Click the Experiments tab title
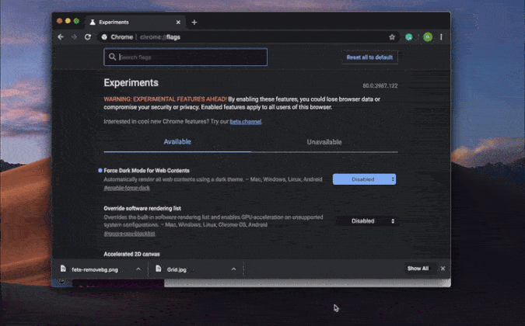The width and height of the screenshot is (525, 326). click(114, 23)
